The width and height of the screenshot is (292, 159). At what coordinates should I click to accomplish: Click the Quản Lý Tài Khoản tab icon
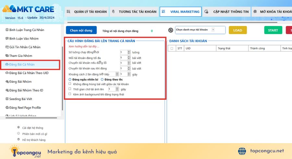point(68,12)
